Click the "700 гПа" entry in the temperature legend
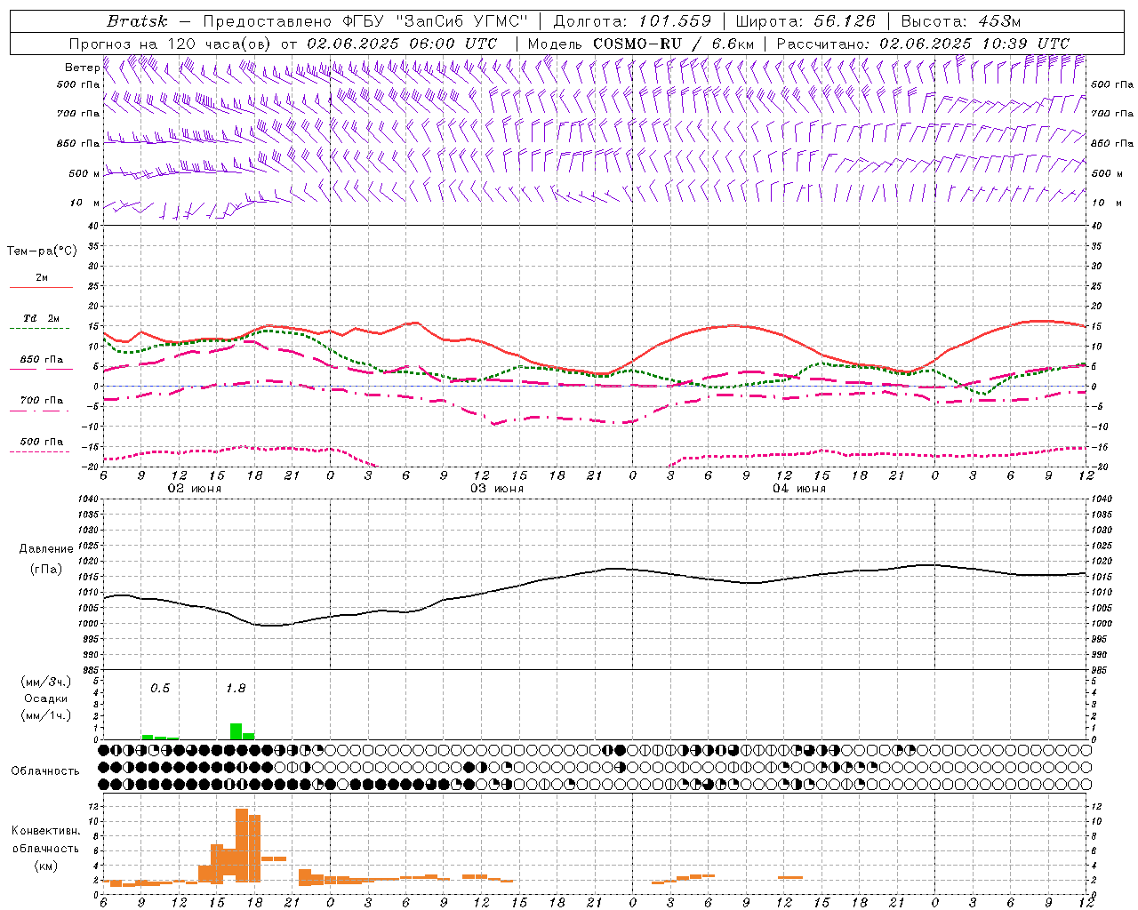 [42, 400]
